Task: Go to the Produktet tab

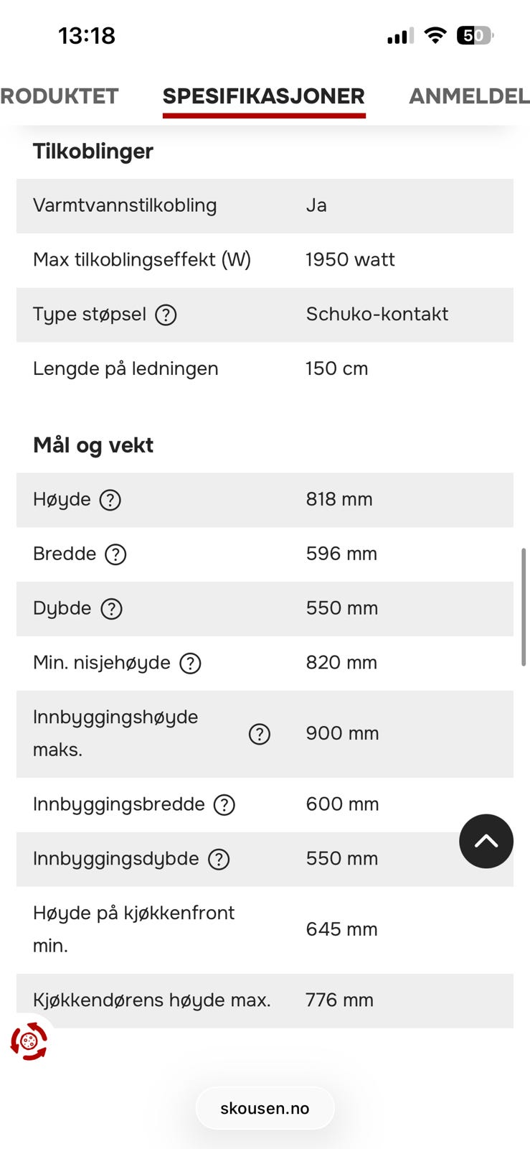Action: pos(60,96)
